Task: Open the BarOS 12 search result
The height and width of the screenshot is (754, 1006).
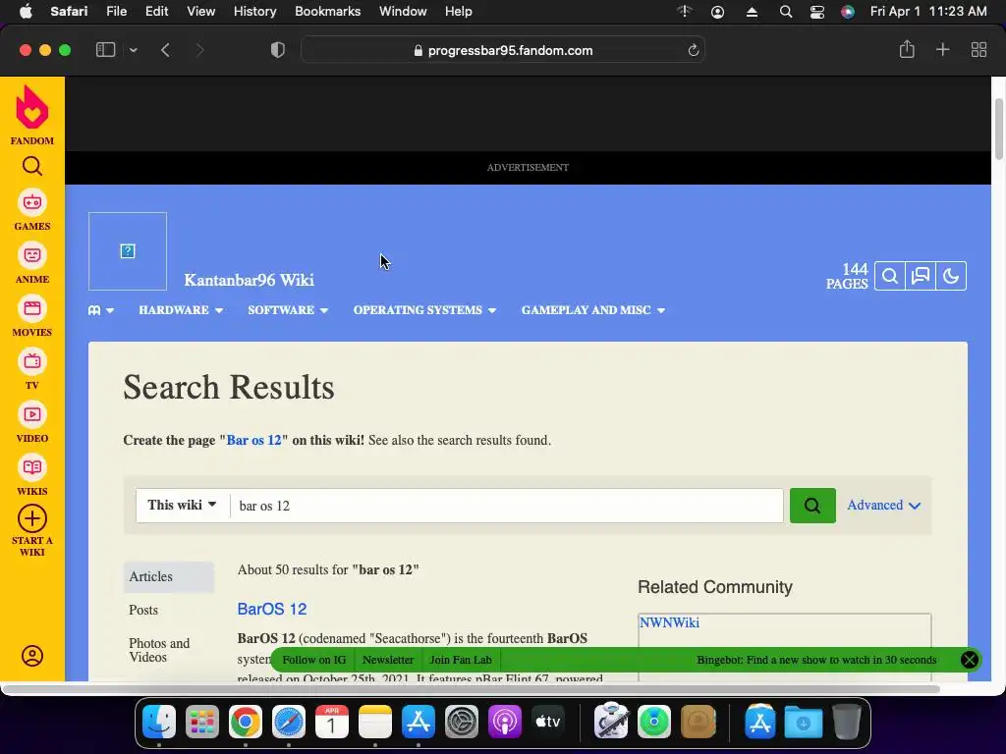Action: [x=272, y=609]
